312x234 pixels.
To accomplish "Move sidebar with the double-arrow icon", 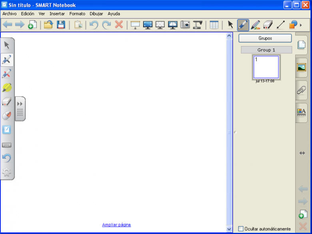I will tap(302, 153).
